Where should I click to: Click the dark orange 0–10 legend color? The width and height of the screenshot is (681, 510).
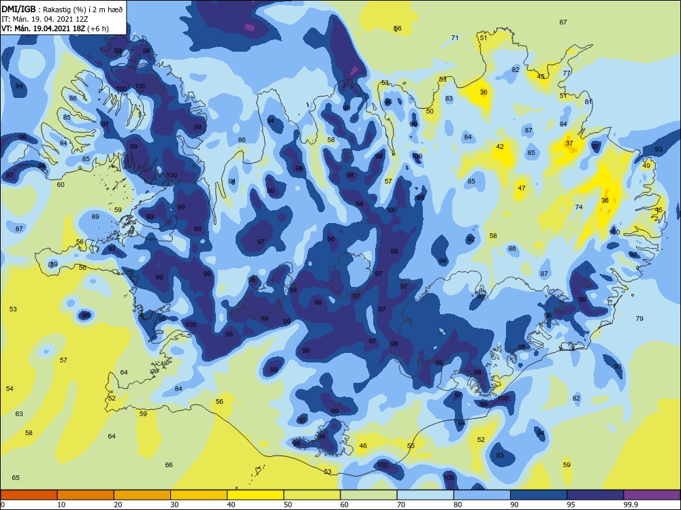tap(29, 495)
